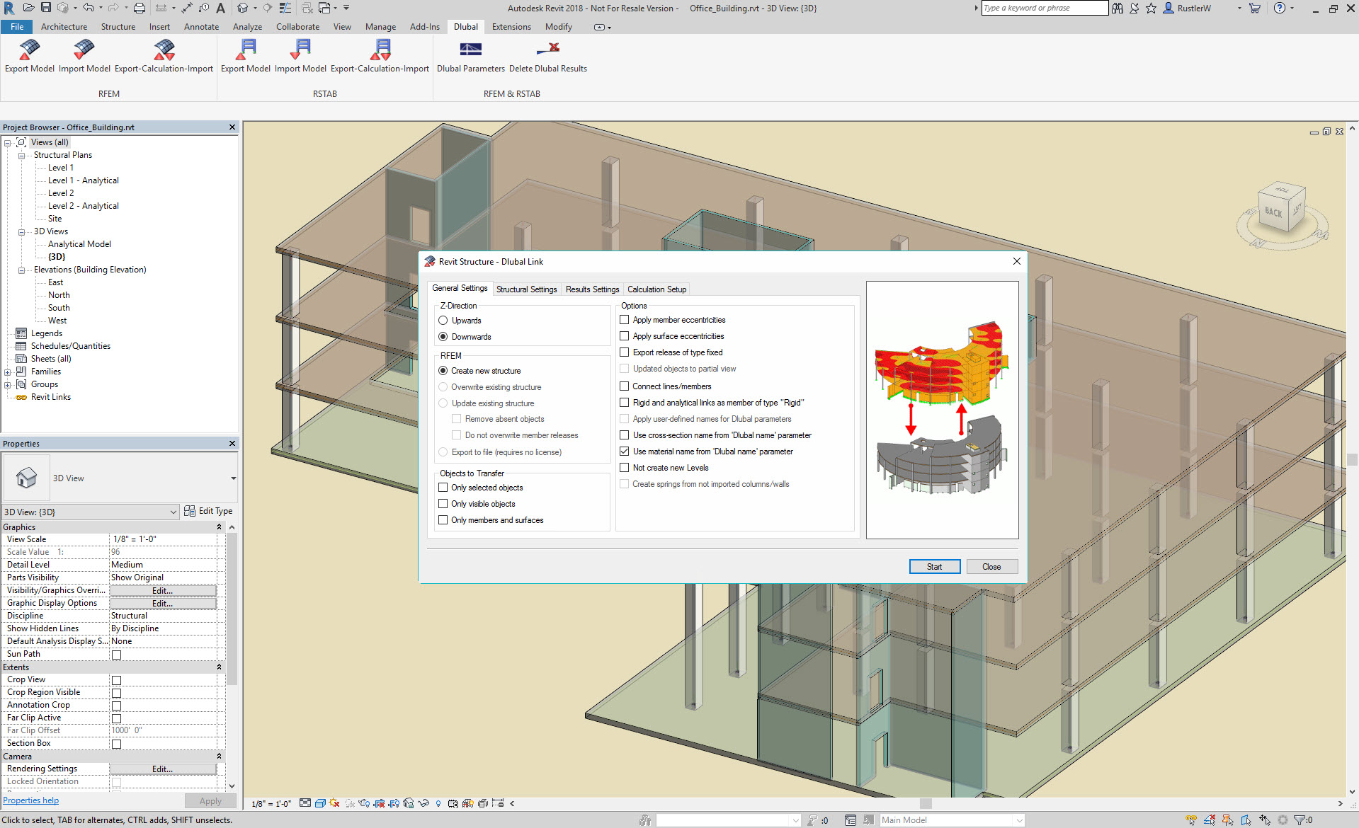
Task: Toggle Show Crop Region icon in view controls
Action: 394,803
